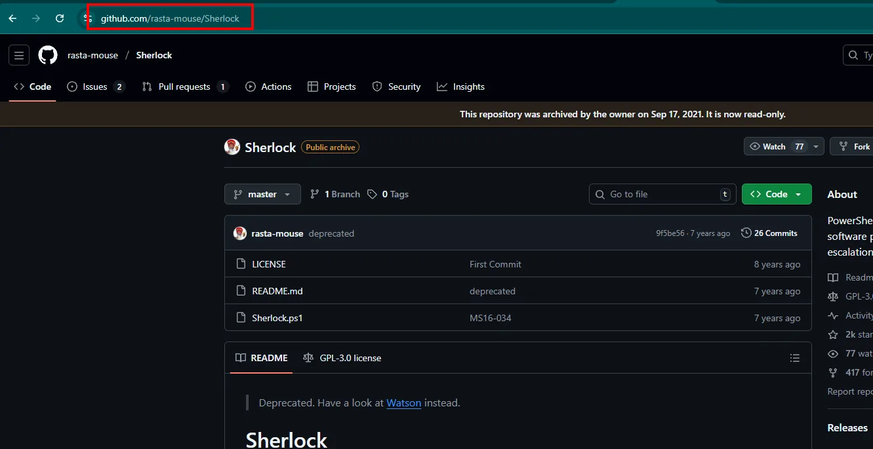873x449 pixels.
Task: Expand the Watch notifications dropdown arrow
Action: 817,146
